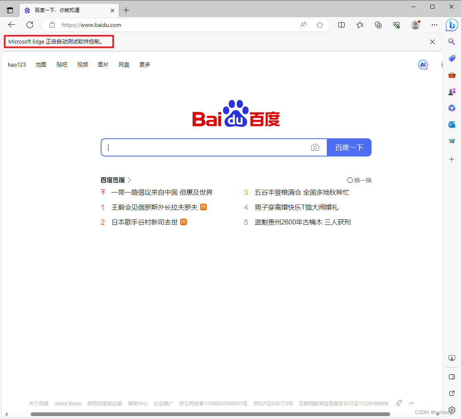Open 关于百度 footer link
461x419 pixels.
click(39, 403)
